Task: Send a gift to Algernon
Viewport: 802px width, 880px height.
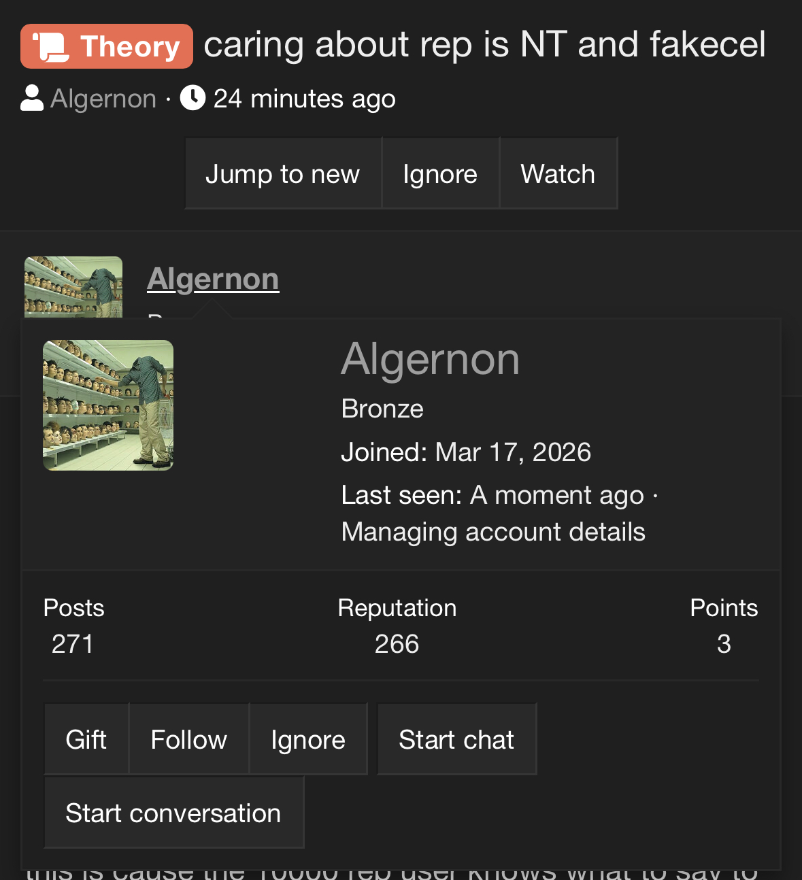Action: click(86, 739)
